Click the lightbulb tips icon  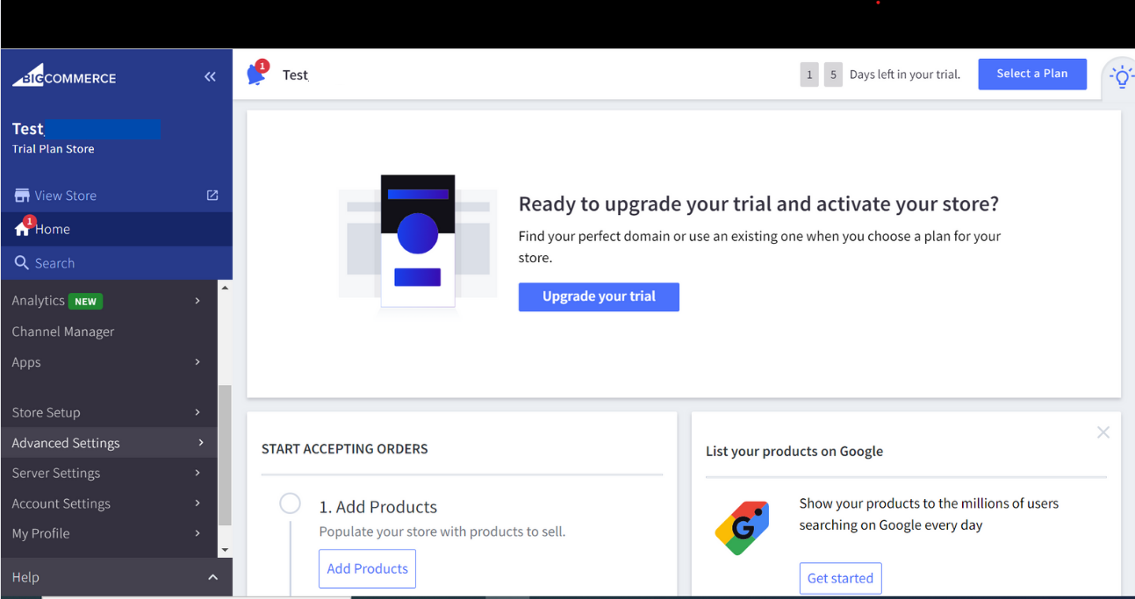(1121, 77)
